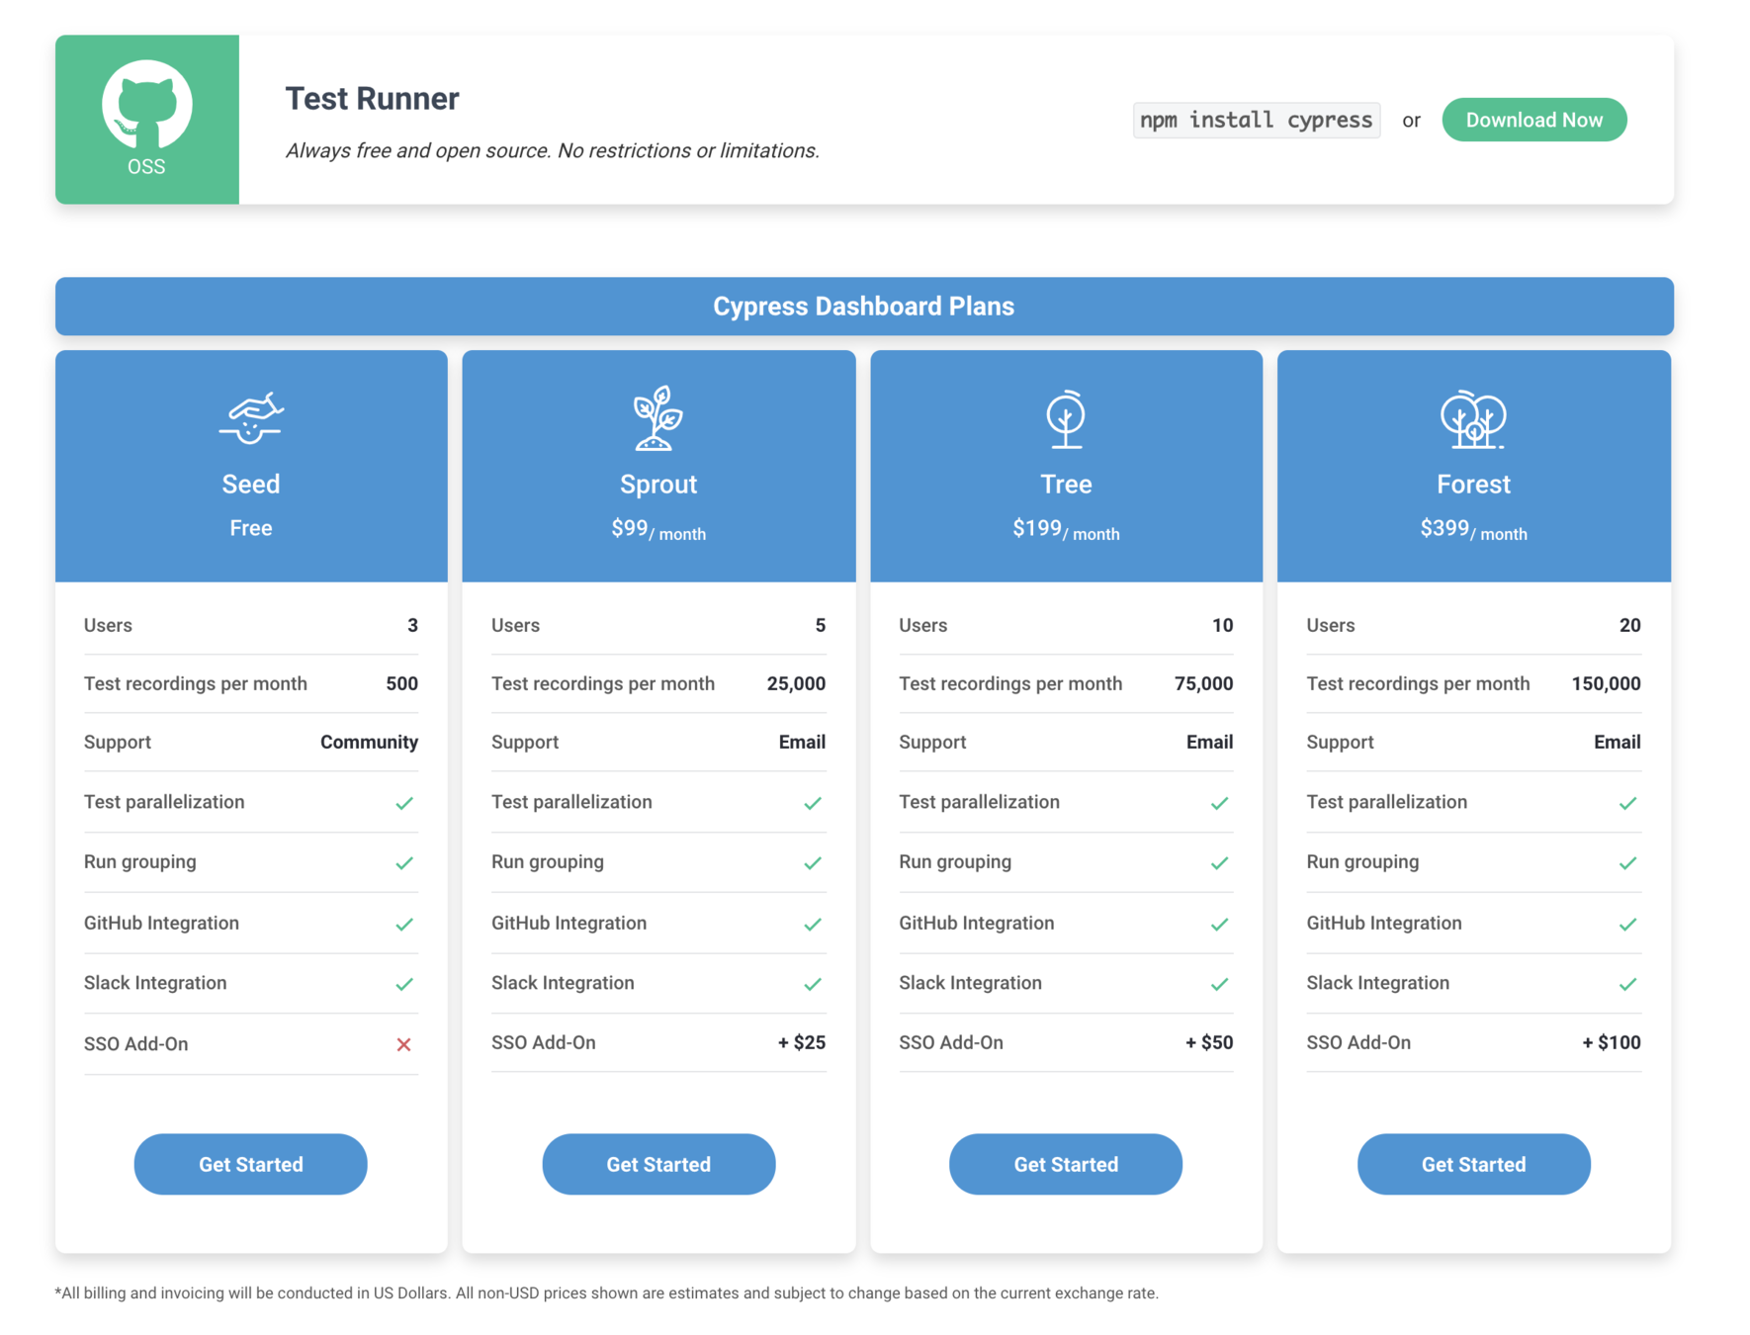Click Get Started under Forest plan

point(1473,1164)
